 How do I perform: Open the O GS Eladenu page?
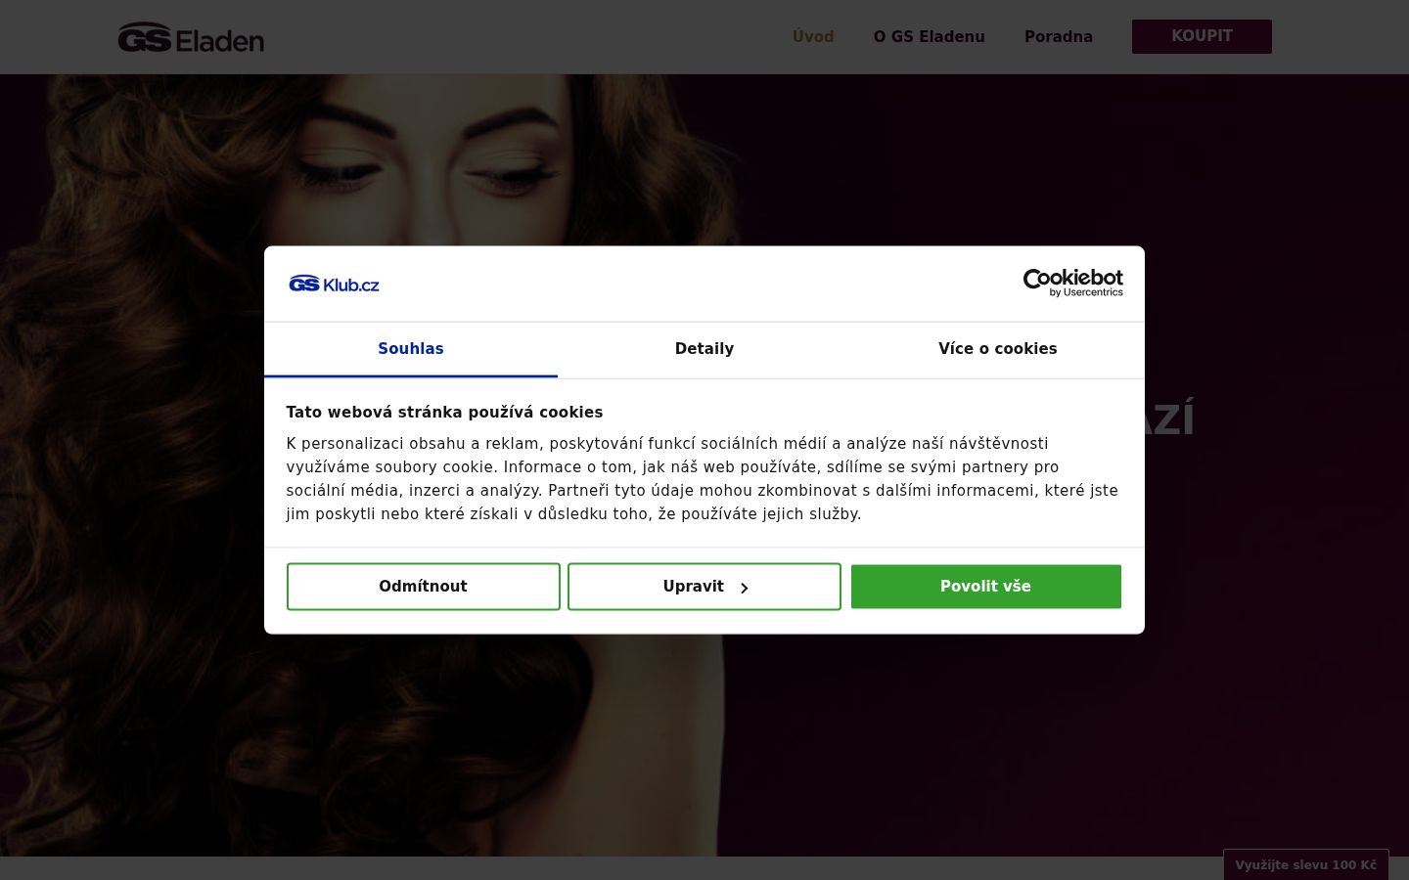(x=929, y=37)
